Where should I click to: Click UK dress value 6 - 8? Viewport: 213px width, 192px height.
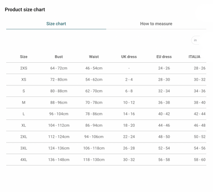129,91
